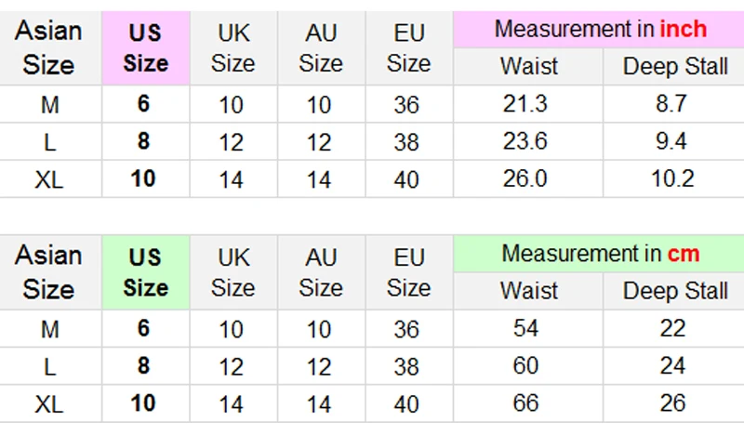
Task: Select the EU Size header in cm table
Action: [408, 272]
